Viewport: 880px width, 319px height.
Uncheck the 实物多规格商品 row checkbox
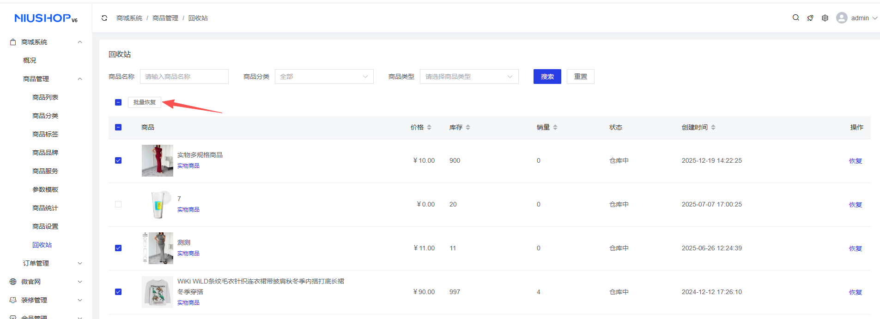click(118, 160)
